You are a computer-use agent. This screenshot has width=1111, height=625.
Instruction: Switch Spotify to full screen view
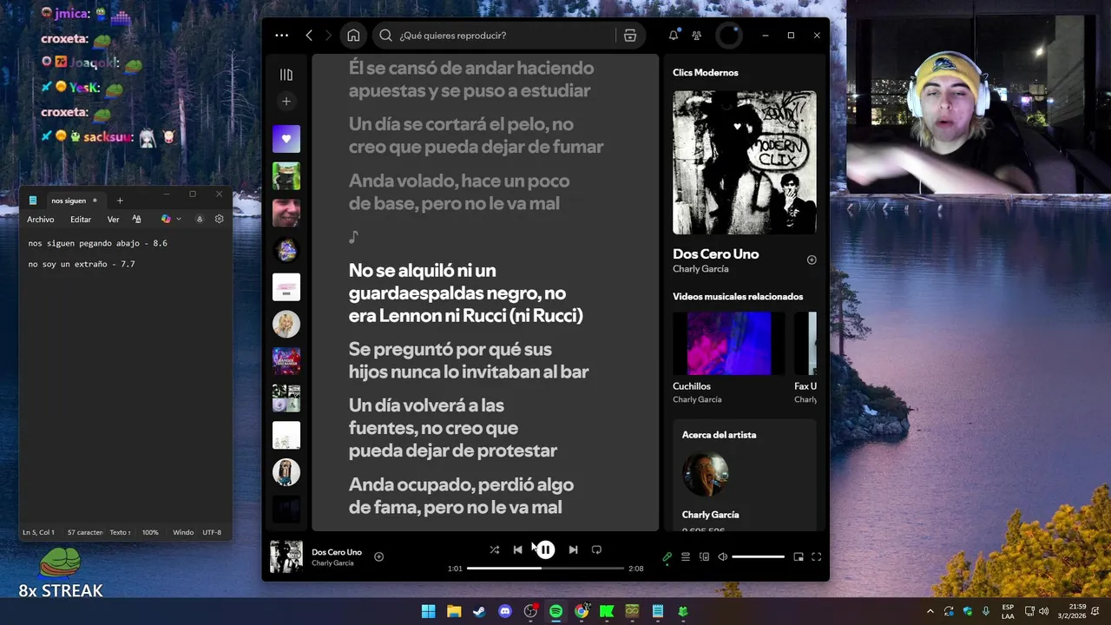point(817,557)
